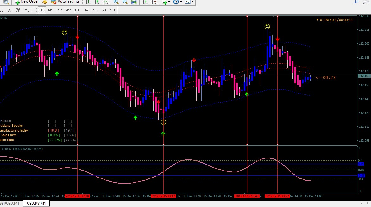Image resolution: width=371 pixels, height=207 pixels.
Task: Click the Sales m/m value 0.9%
Action: click(x=54, y=135)
